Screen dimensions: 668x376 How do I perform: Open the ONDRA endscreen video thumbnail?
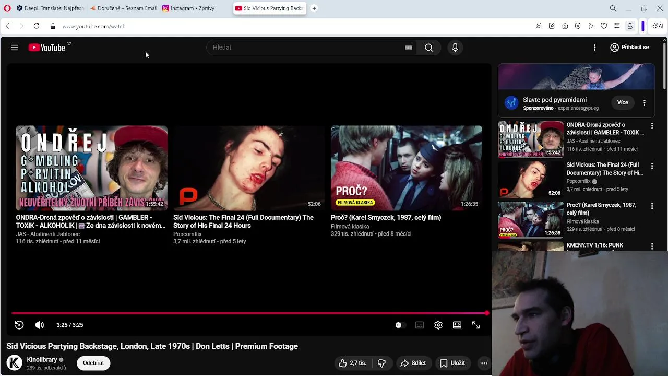click(x=91, y=168)
